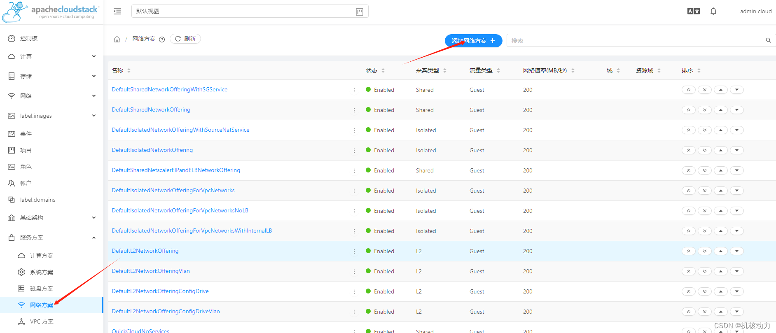
Task: Expand the 基础架构 sidebar menu
Action: click(51, 218)
